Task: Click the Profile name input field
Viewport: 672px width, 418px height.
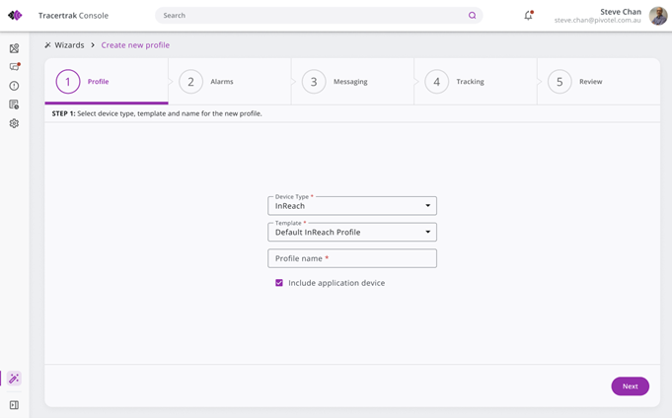Action: (x=351, y=258)
